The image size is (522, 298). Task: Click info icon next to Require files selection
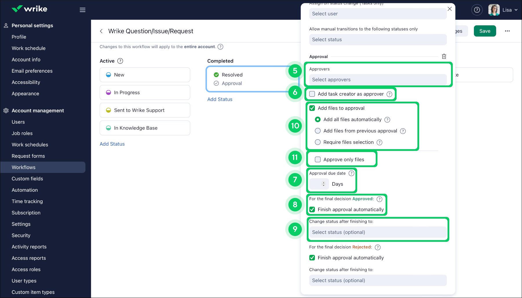tap(379, 142)
